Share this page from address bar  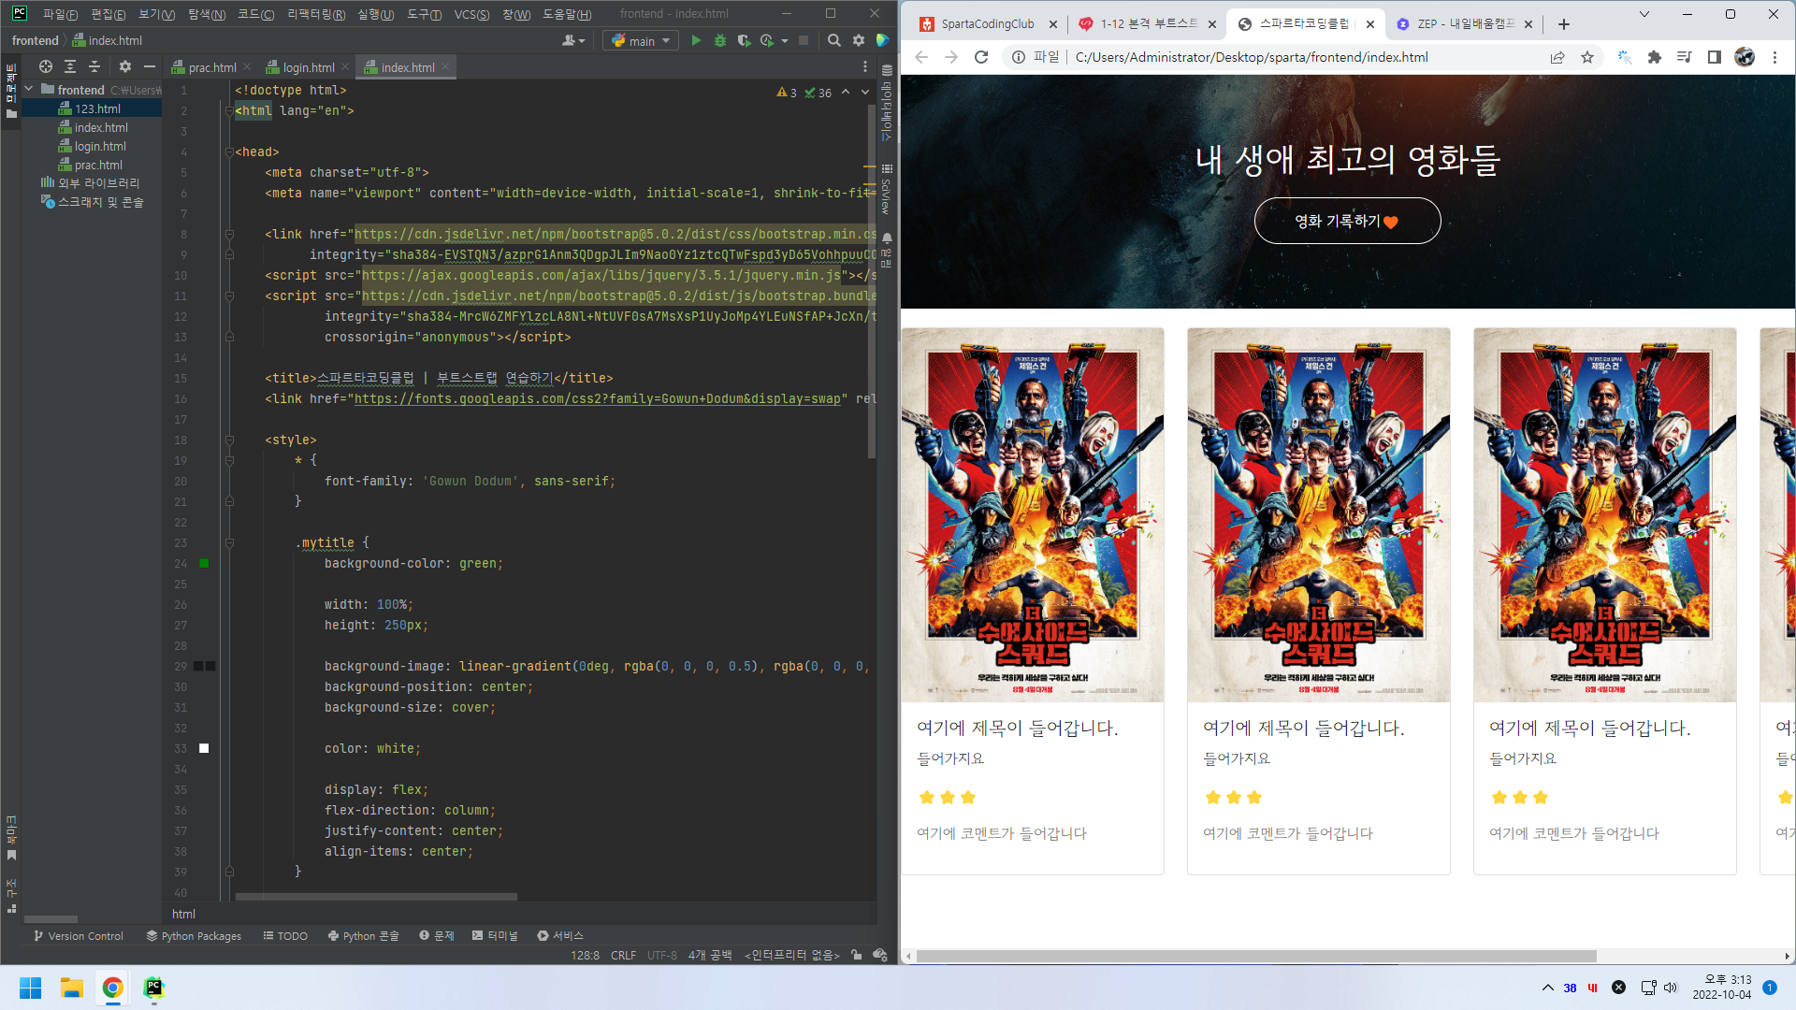[1557, 57]
